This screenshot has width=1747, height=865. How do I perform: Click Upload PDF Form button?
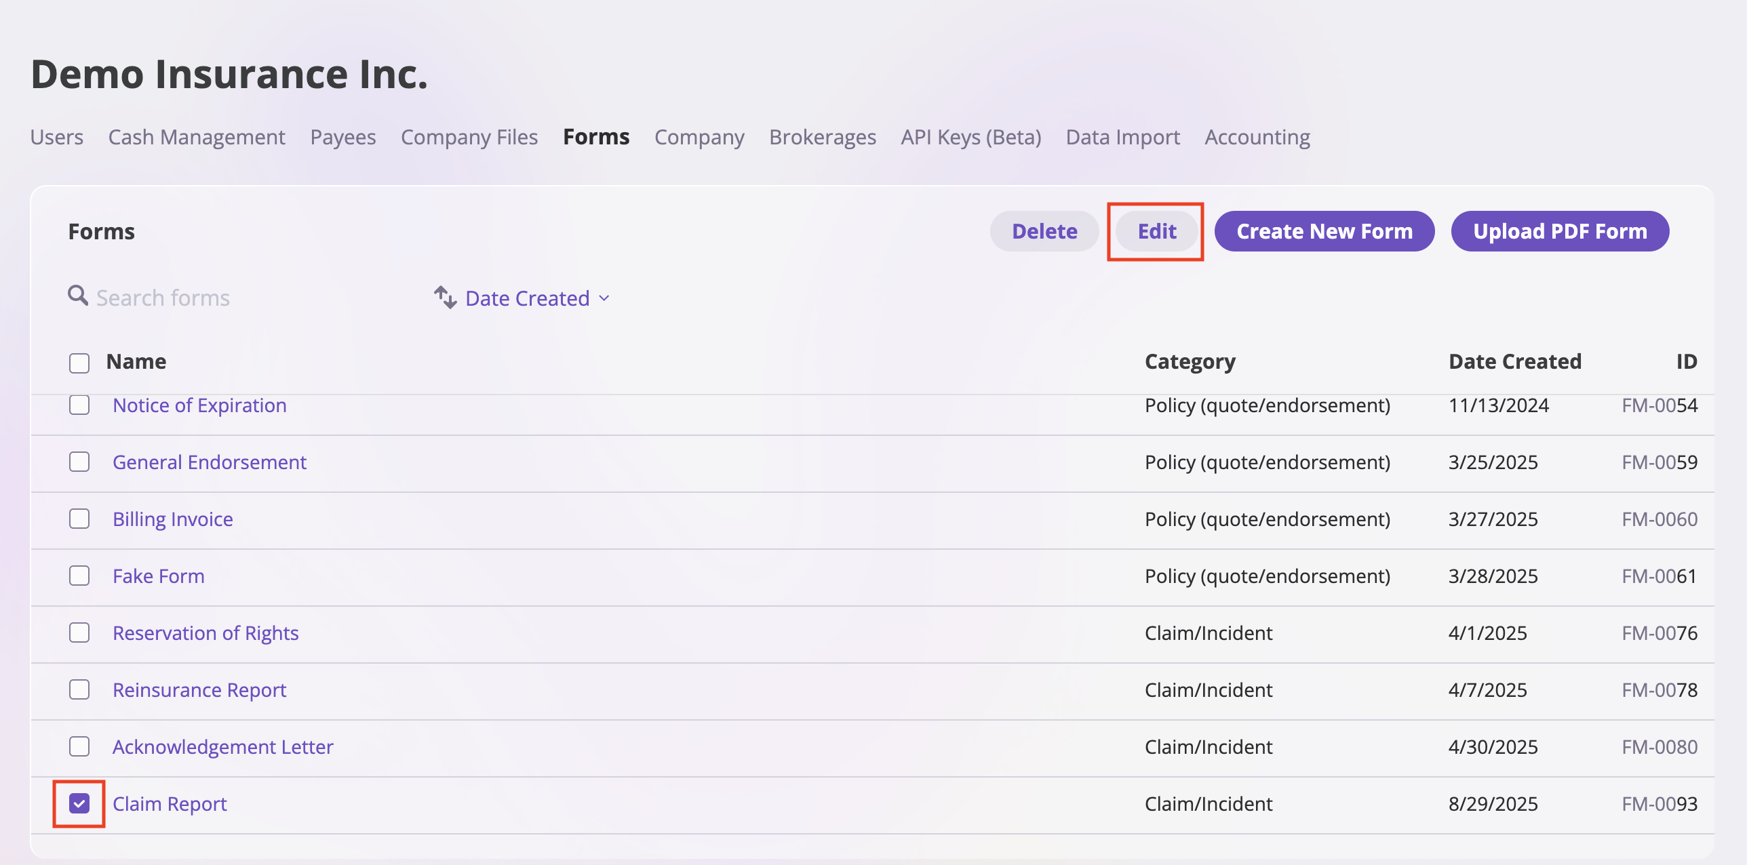click(1559, 231)
